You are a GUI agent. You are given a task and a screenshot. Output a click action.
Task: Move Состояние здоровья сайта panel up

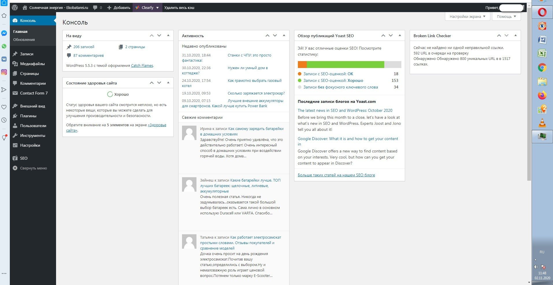[152, 83]
